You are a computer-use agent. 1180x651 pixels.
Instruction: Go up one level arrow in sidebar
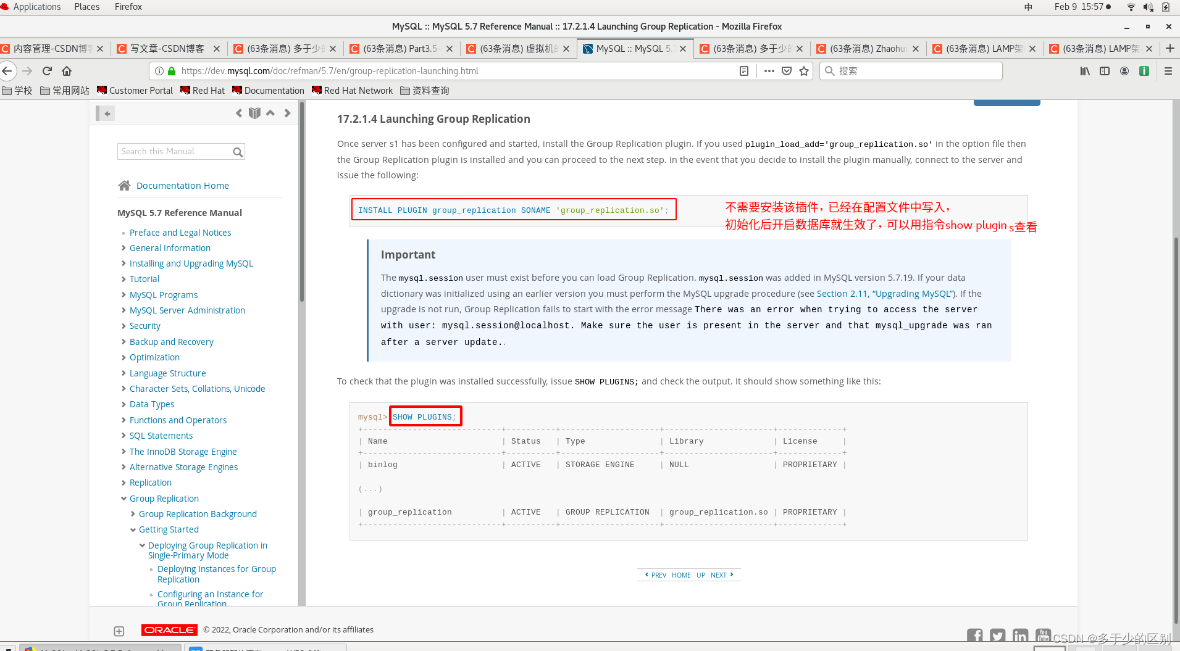(270, 113)
